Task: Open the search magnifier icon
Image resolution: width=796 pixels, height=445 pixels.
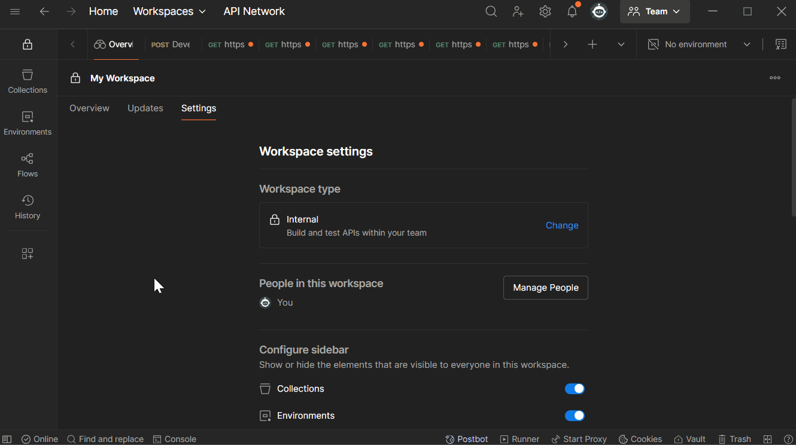Action: (491, 11)
